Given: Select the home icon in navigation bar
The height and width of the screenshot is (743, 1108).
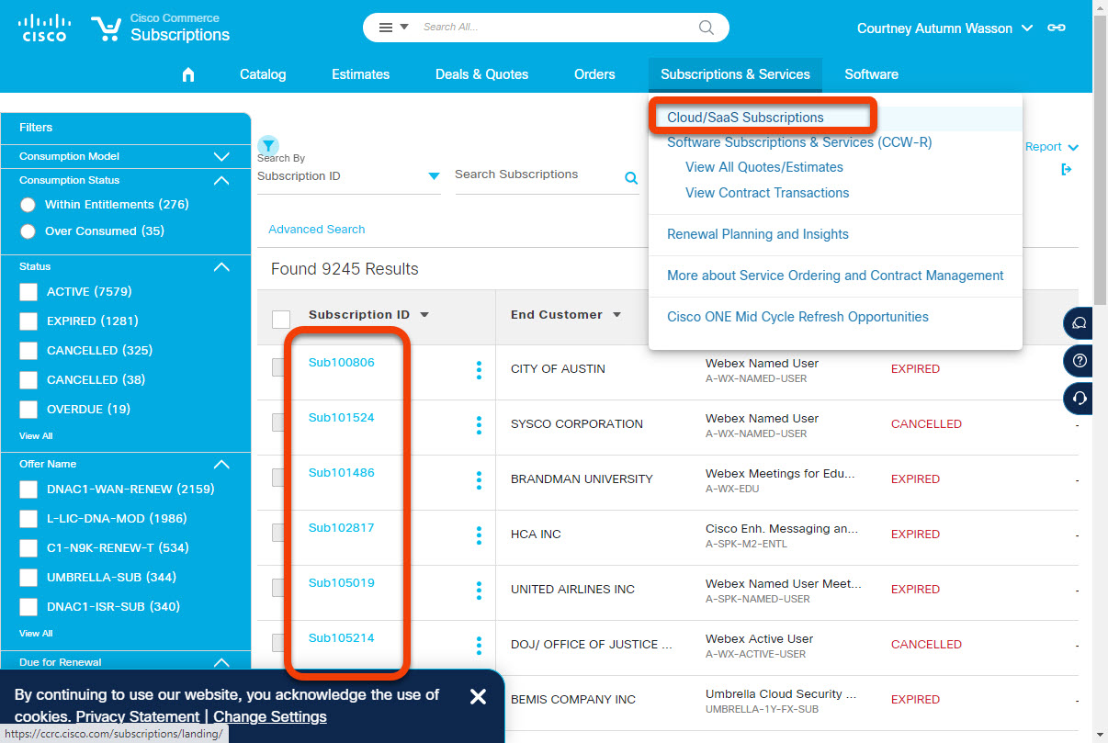Looking at the screenshot, I should (x=188, y=74).
